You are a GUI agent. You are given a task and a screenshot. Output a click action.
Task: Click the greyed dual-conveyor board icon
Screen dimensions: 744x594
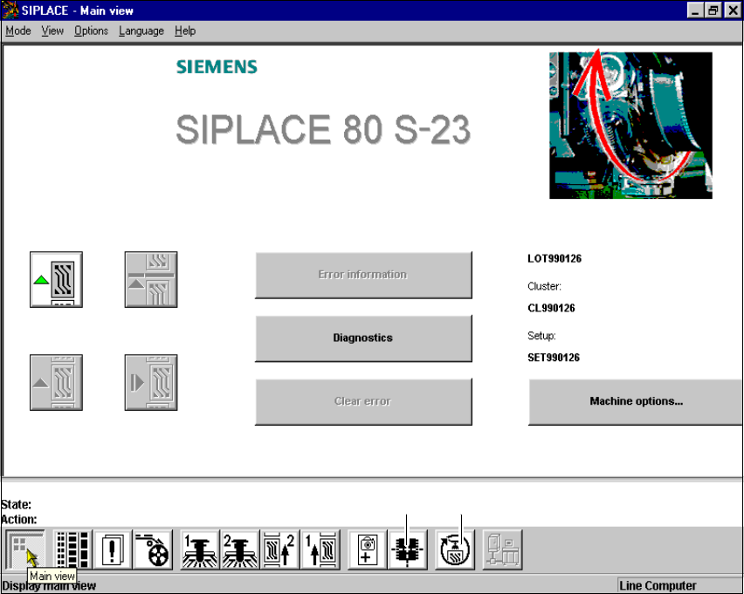pyautogui.click(x=151, y=279)
